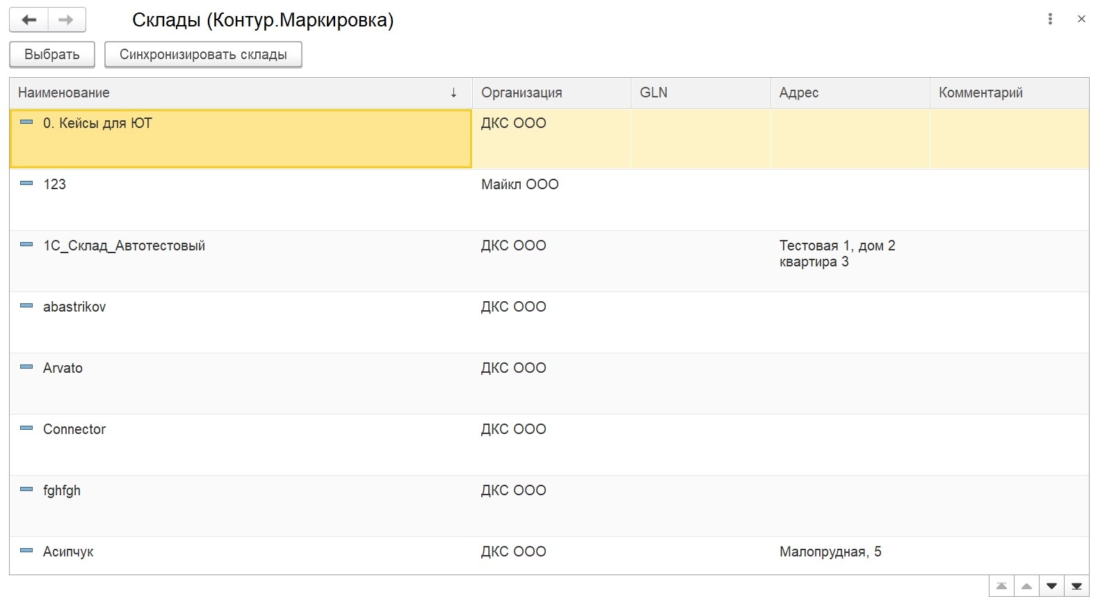This screenshot has width=1107, height=610.
Task: Click 'ДКС ООО' in the Arvato row
Action: [514, 368]
